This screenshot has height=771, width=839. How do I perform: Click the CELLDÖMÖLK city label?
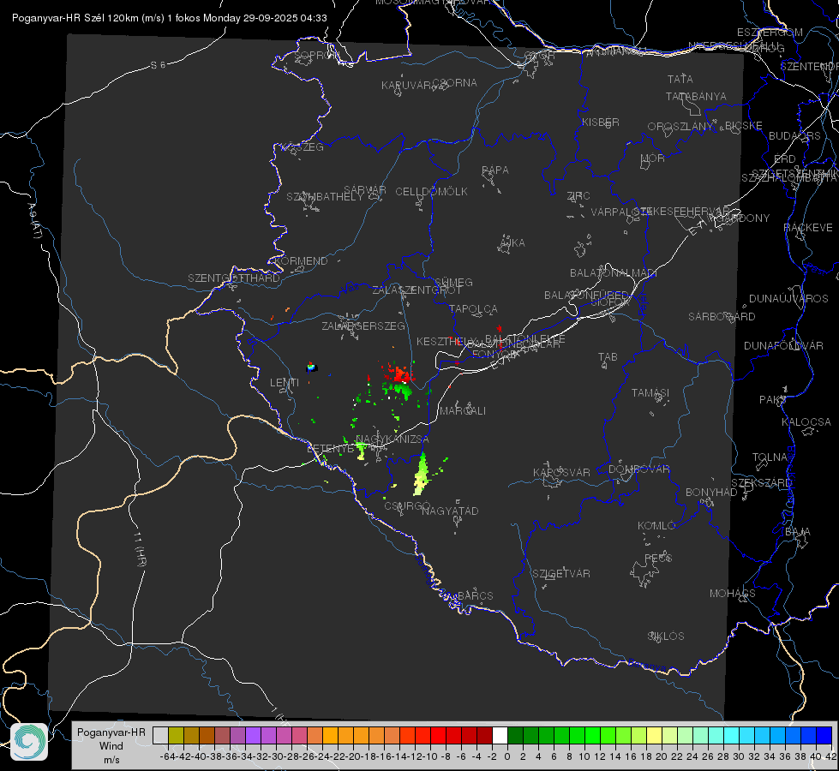pyautogui.click(x=431, y=192)
